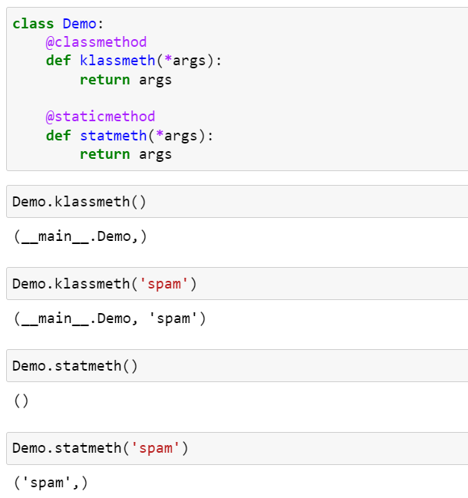This screenshot has height=498, width=468.
Task: Click the 'return args' line under statmeth
Action: coord(125,154)
